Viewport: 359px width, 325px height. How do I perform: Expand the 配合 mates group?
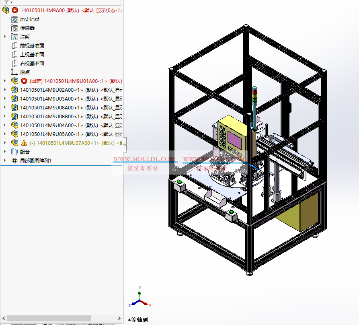tap(5, 152)
